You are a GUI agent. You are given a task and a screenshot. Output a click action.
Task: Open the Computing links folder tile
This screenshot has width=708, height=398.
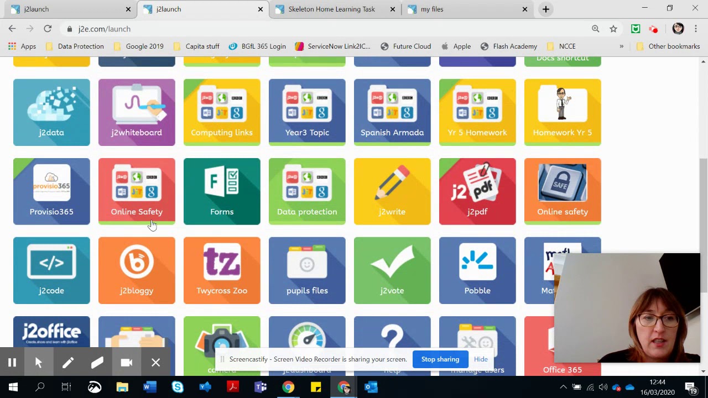click(x=222, y=112)
